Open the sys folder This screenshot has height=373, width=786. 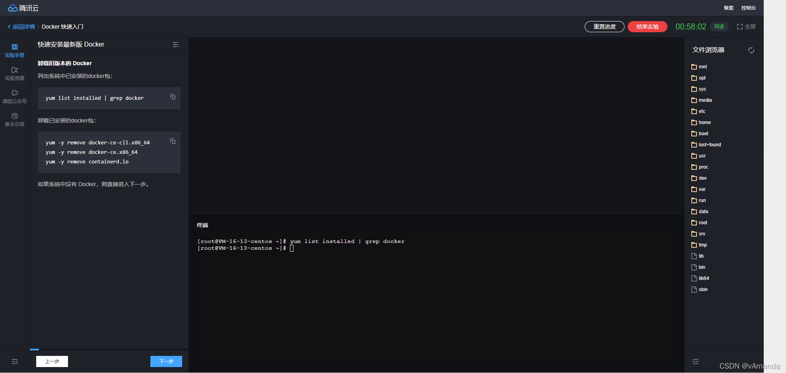[x=699, y=89]
